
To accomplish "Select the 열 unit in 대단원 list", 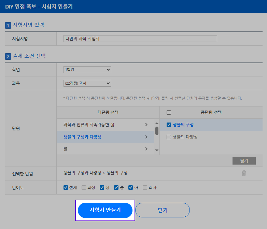I will coord(66,149).
